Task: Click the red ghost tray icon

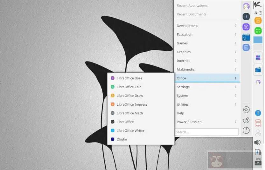Action: tap(258, 123)
